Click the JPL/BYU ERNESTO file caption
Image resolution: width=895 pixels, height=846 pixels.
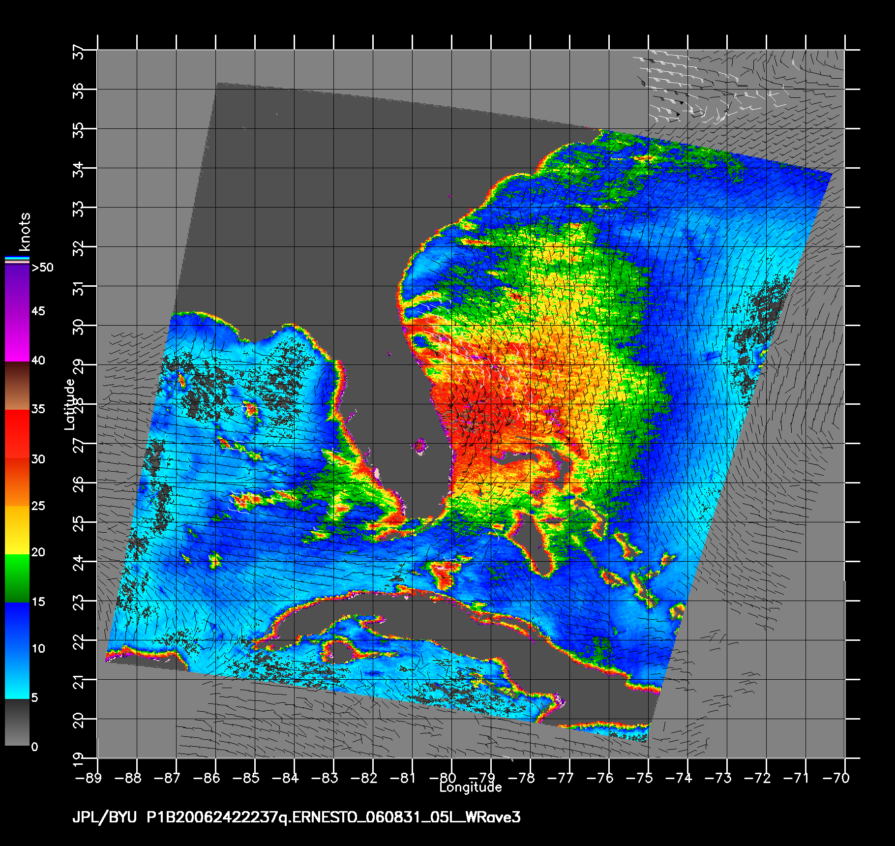(297, 817)
